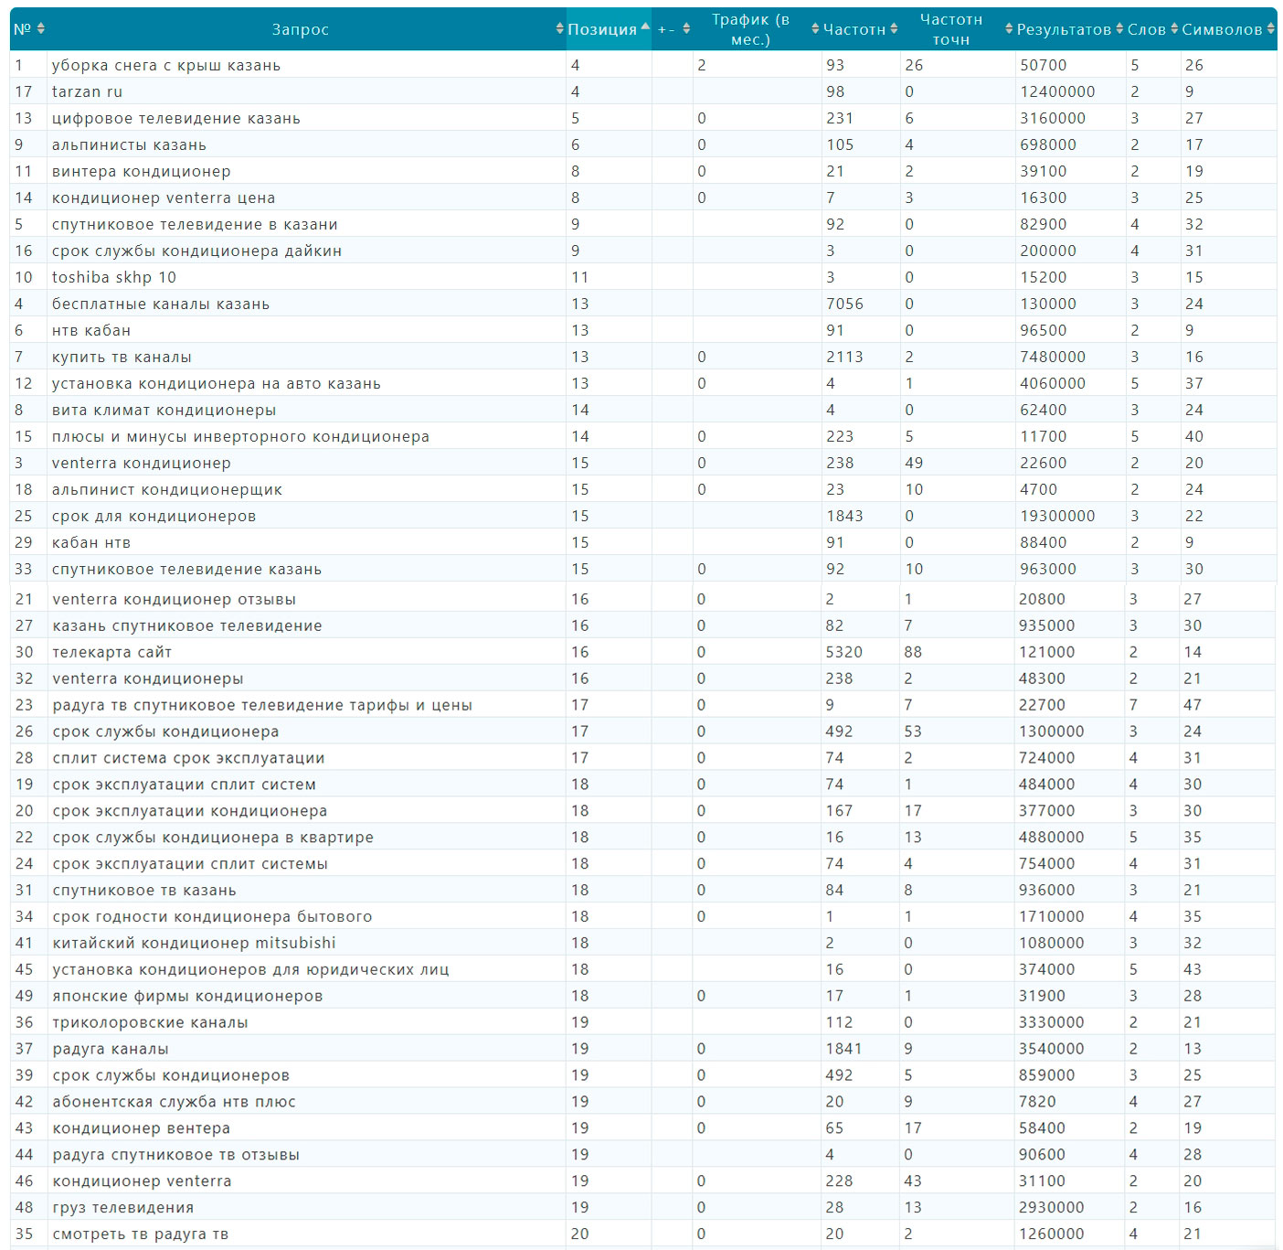Click the query "кабан нтв"
Image resolution: width=1283 pixels, height=1250 pixels.
[x=91, y=542]
